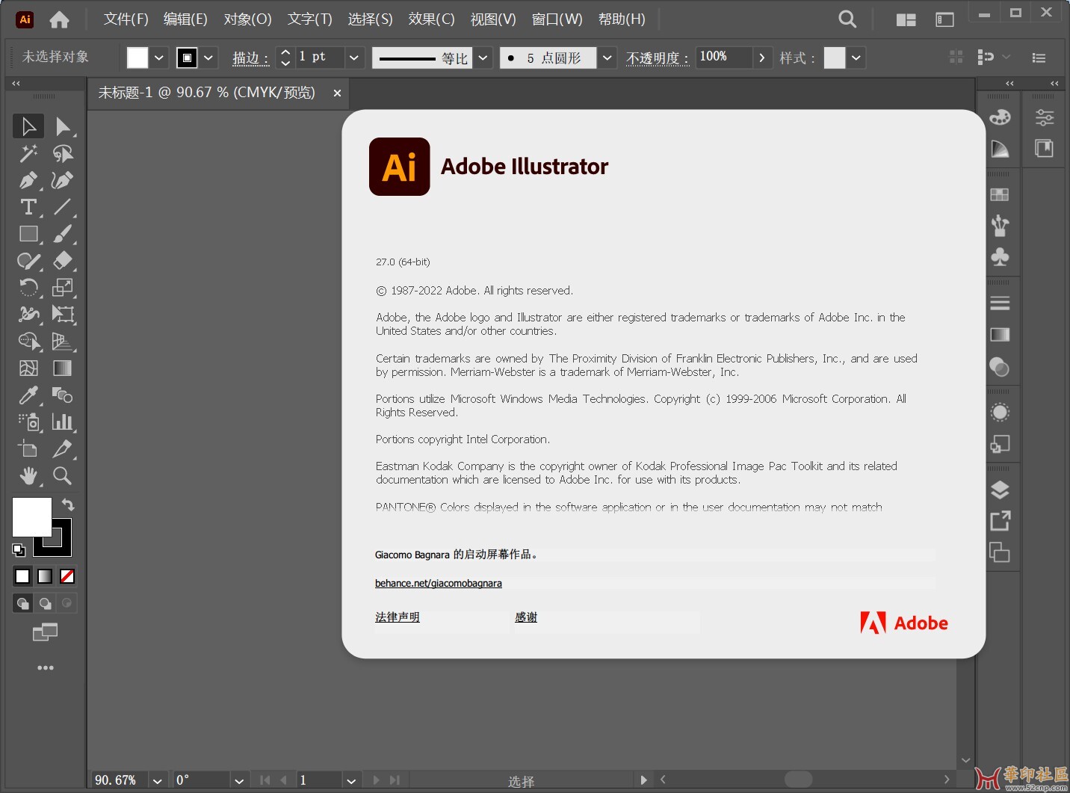Viewport: 1070px width, 793px height.
Task: Select the Pen tool
Action: tap(28, 180)
